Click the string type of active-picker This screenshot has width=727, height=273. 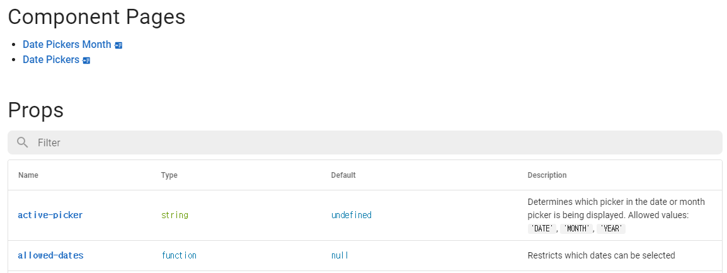175,215
